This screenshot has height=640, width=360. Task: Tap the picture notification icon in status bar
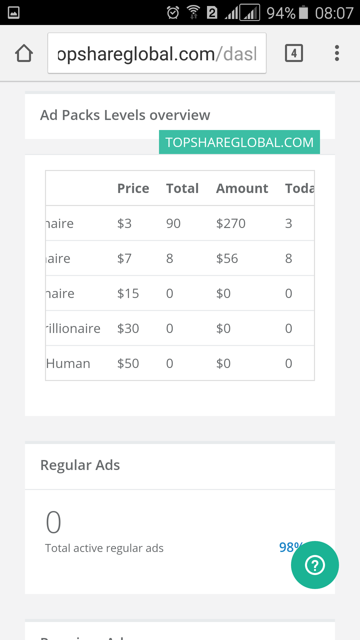pyautogui.click(x=14, y=13)
